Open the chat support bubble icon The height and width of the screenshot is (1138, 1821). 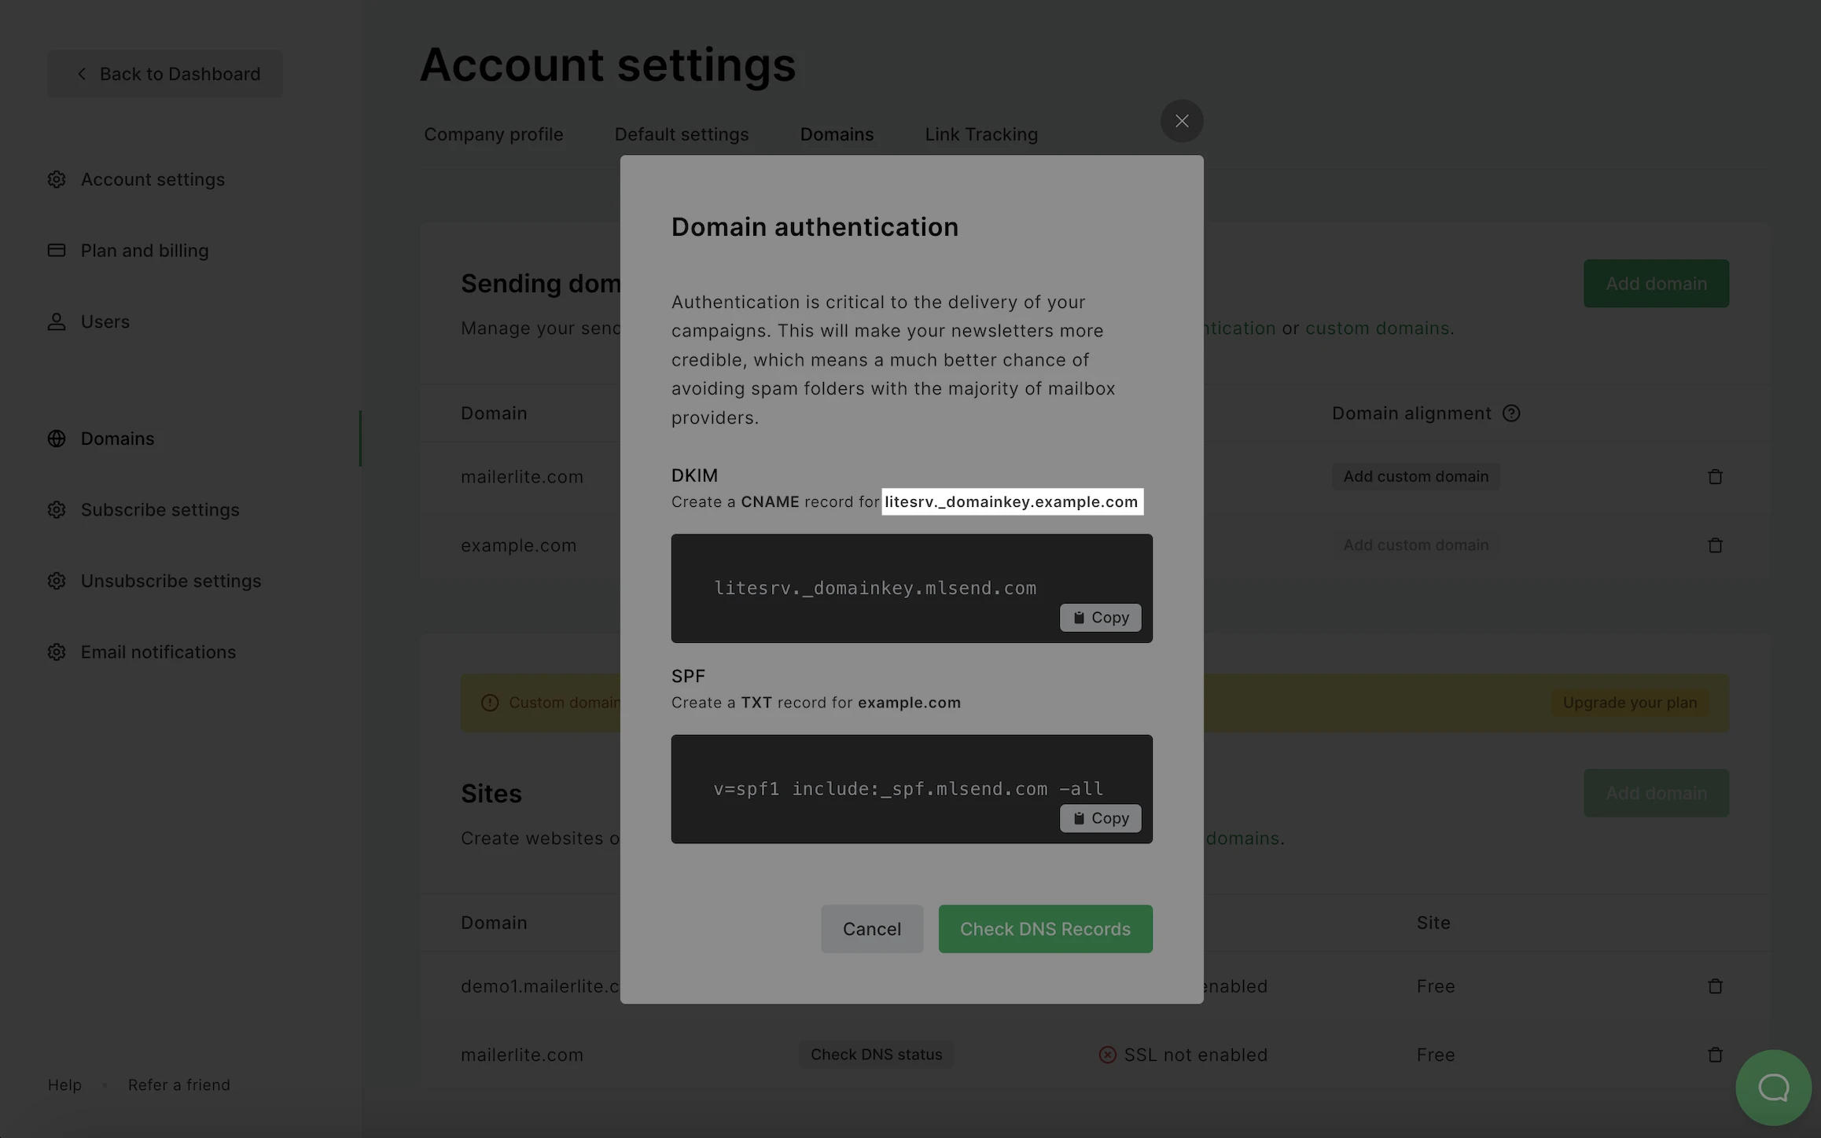click(1773, 1088)
